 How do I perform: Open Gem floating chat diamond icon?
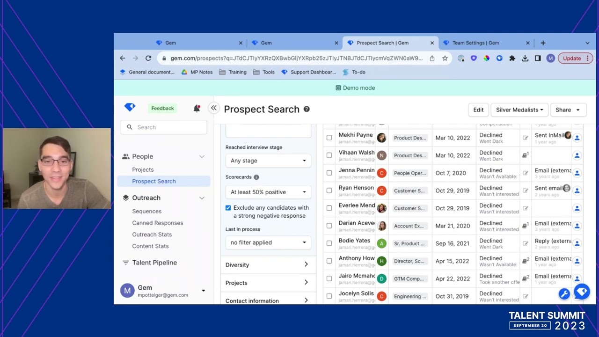582,292
